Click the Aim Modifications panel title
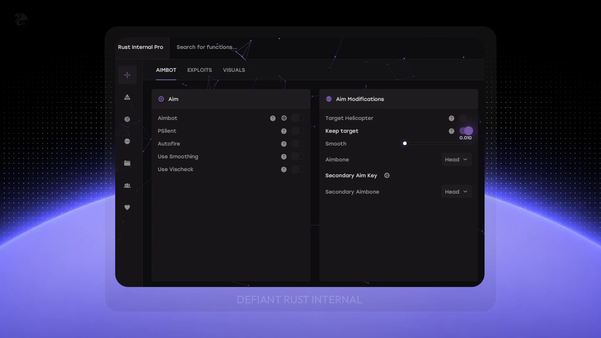 coord(360,99)
